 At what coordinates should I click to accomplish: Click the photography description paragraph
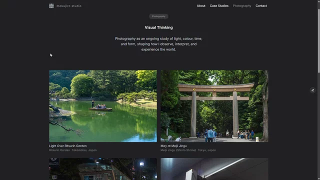tap(158, 44)
